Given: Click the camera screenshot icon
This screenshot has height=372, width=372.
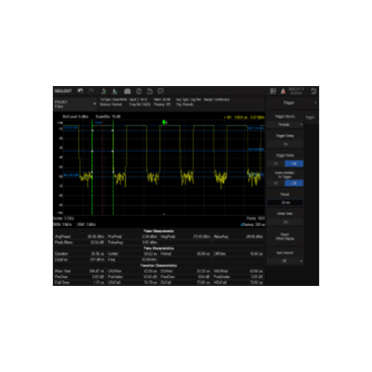Looking at the screenshot, I should (127, 91).
